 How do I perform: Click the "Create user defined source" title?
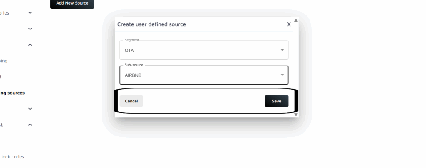(151, 24)
